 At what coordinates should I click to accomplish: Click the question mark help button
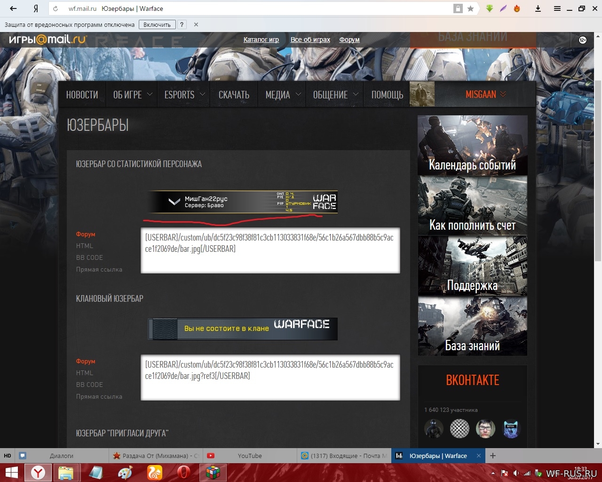click(182, 24)
